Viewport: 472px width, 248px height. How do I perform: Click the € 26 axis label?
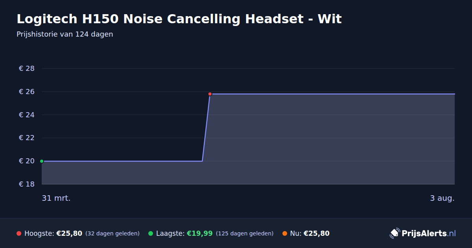[x=27, y=92]
